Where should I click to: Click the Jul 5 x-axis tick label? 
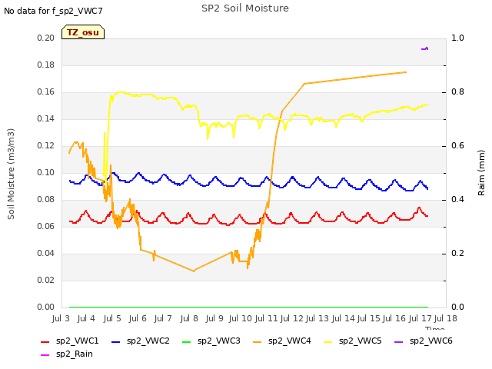tap(112, 318)
